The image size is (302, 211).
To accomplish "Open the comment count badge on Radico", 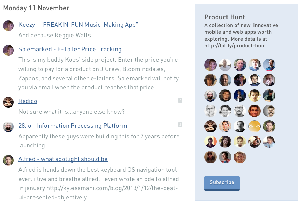I will [x=180, y=100].
